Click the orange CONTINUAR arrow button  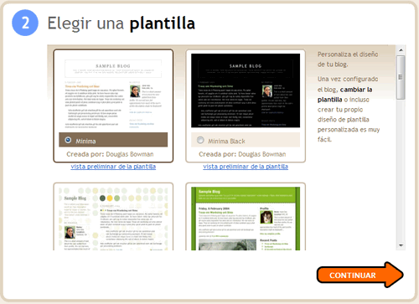coord(360,275)
